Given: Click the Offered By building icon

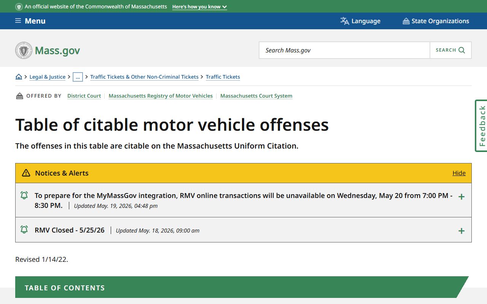Looking at the screenshot, I should click(19, 96).
